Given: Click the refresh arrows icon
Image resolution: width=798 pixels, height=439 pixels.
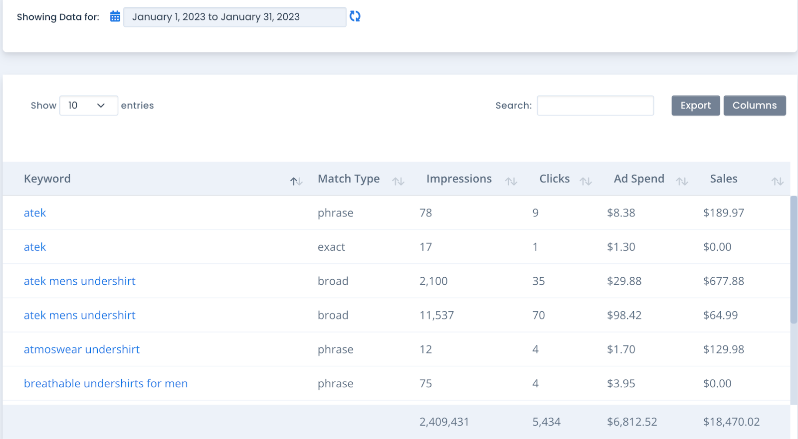Looking at the screenshot, I should click(x=355, y=16).
